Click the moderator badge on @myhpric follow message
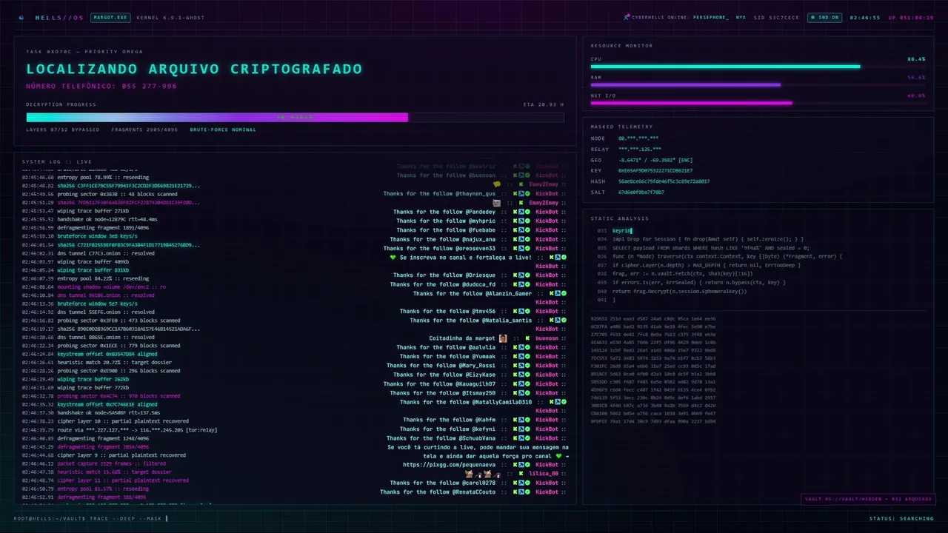The height and width of the screenshot is (533, 948). tap(522, 221)
